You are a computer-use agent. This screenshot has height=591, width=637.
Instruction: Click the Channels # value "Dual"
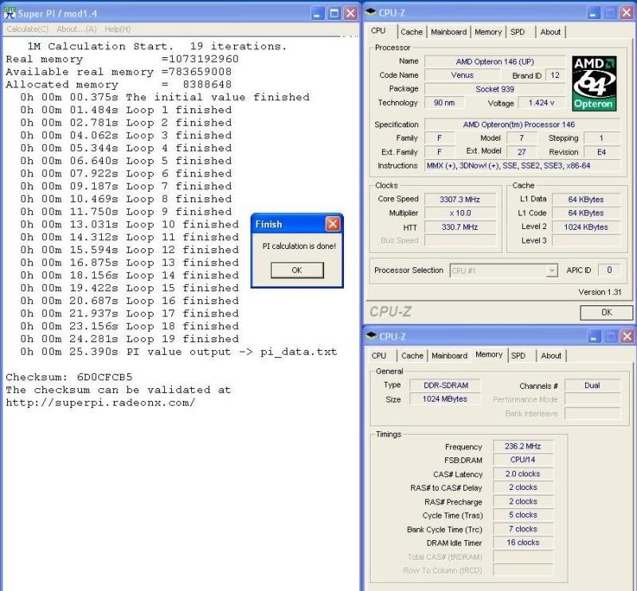592,385
